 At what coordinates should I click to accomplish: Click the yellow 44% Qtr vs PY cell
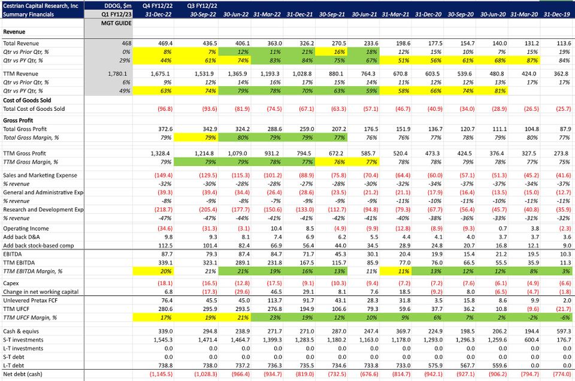tap(154, 61)
